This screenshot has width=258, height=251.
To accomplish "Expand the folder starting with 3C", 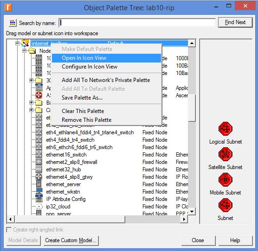I will [31, 80].
